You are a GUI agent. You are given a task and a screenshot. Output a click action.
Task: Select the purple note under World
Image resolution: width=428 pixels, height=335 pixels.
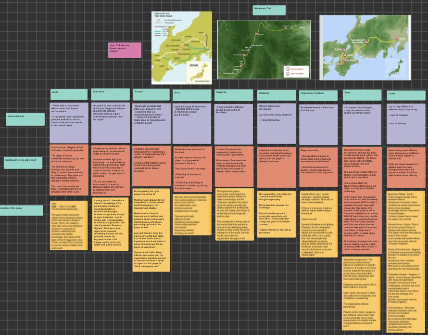(69, 122)
